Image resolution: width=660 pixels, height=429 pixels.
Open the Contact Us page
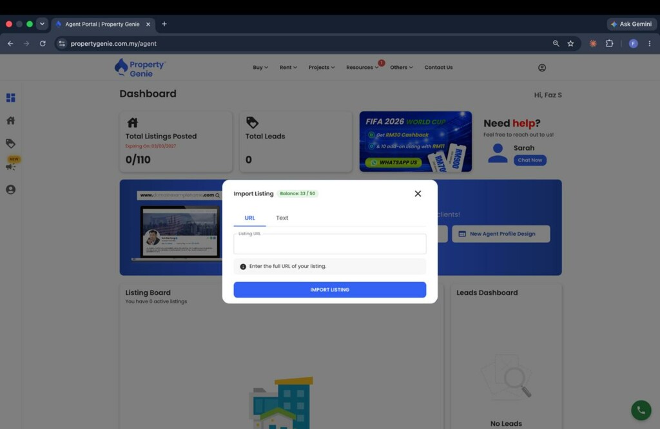[438, 67]
